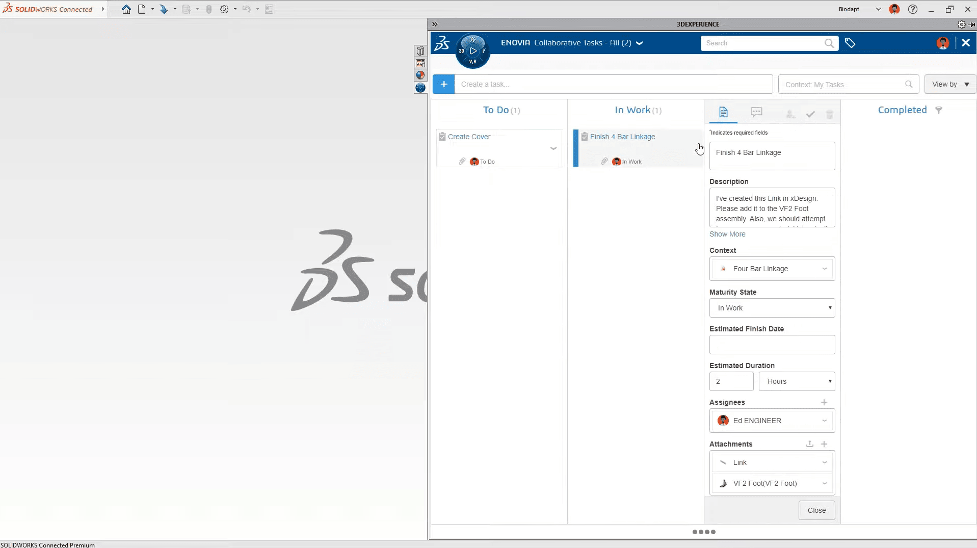The image size is (977, 548).
Task: Open 3DEXPERIENCE panel settings gear
Action: (961, 24)
